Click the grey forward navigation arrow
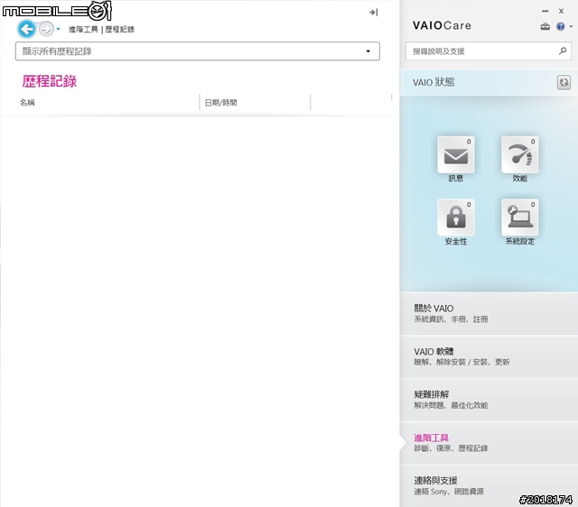Image resolution: width=578 pixels, height=507 pixels. point(46,29)
